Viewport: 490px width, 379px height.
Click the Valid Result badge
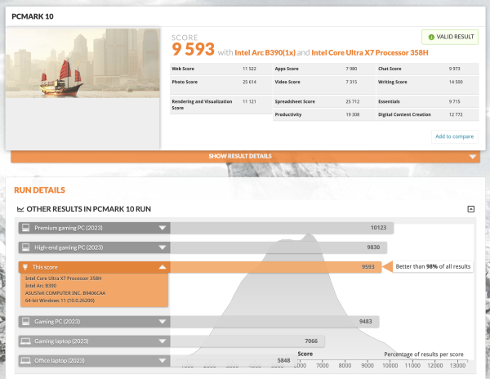[450, 38]
